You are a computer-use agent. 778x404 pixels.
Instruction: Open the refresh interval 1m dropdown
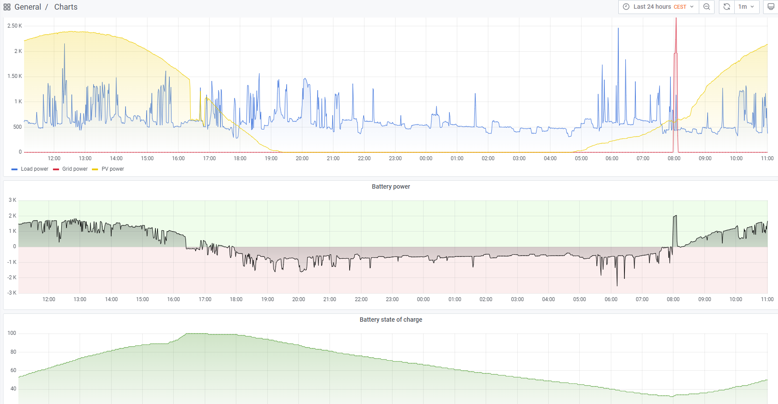pyautogui.click(x=746, y=7)
